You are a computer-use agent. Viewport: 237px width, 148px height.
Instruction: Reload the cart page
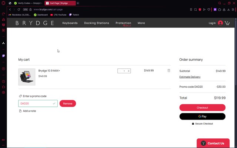point(19,10)
